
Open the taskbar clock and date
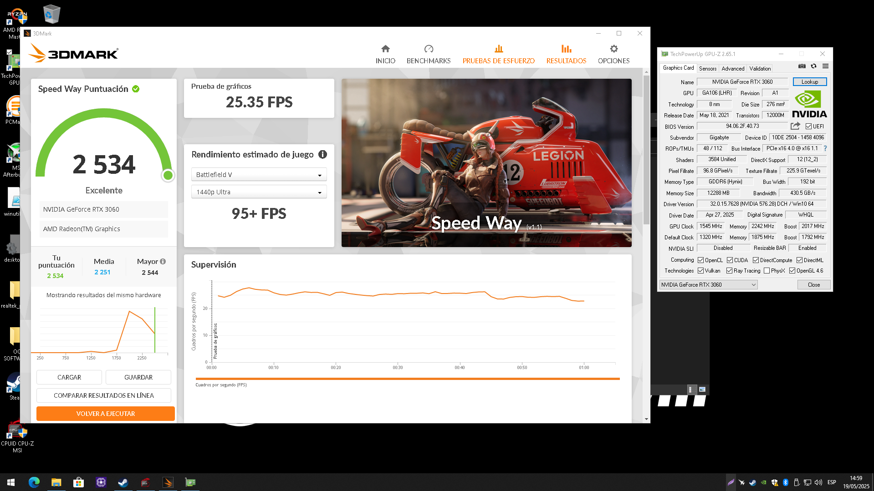(856, 482)
